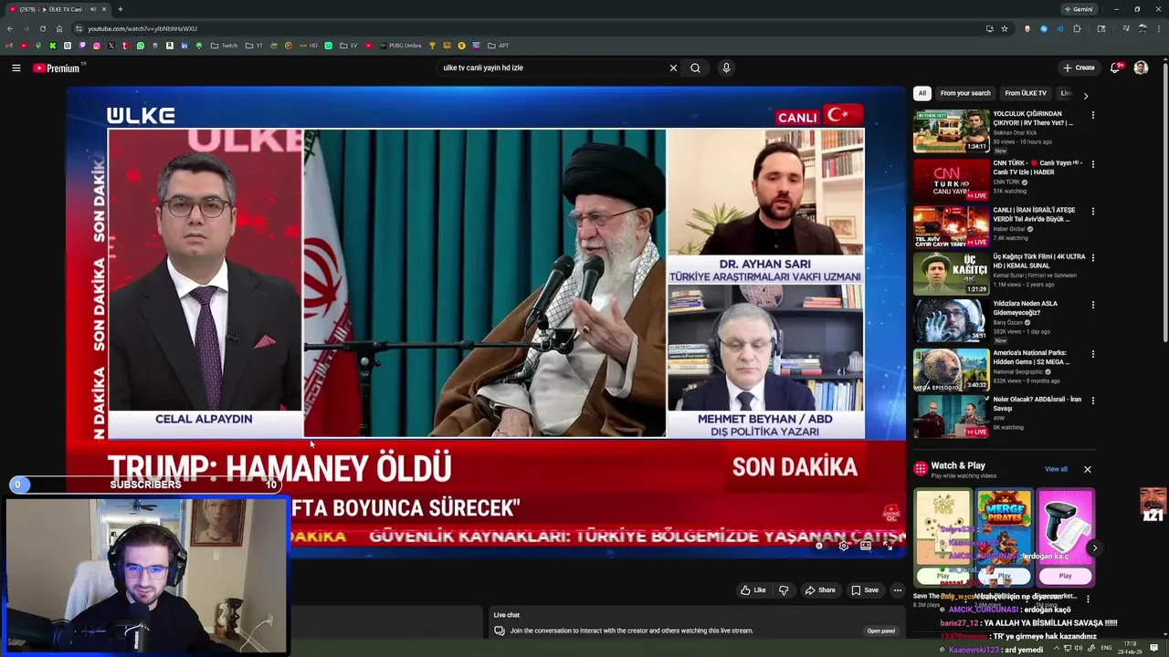
Task: Start voice search using the microphone
Action: pyautogui.click(x=726, y=68)
